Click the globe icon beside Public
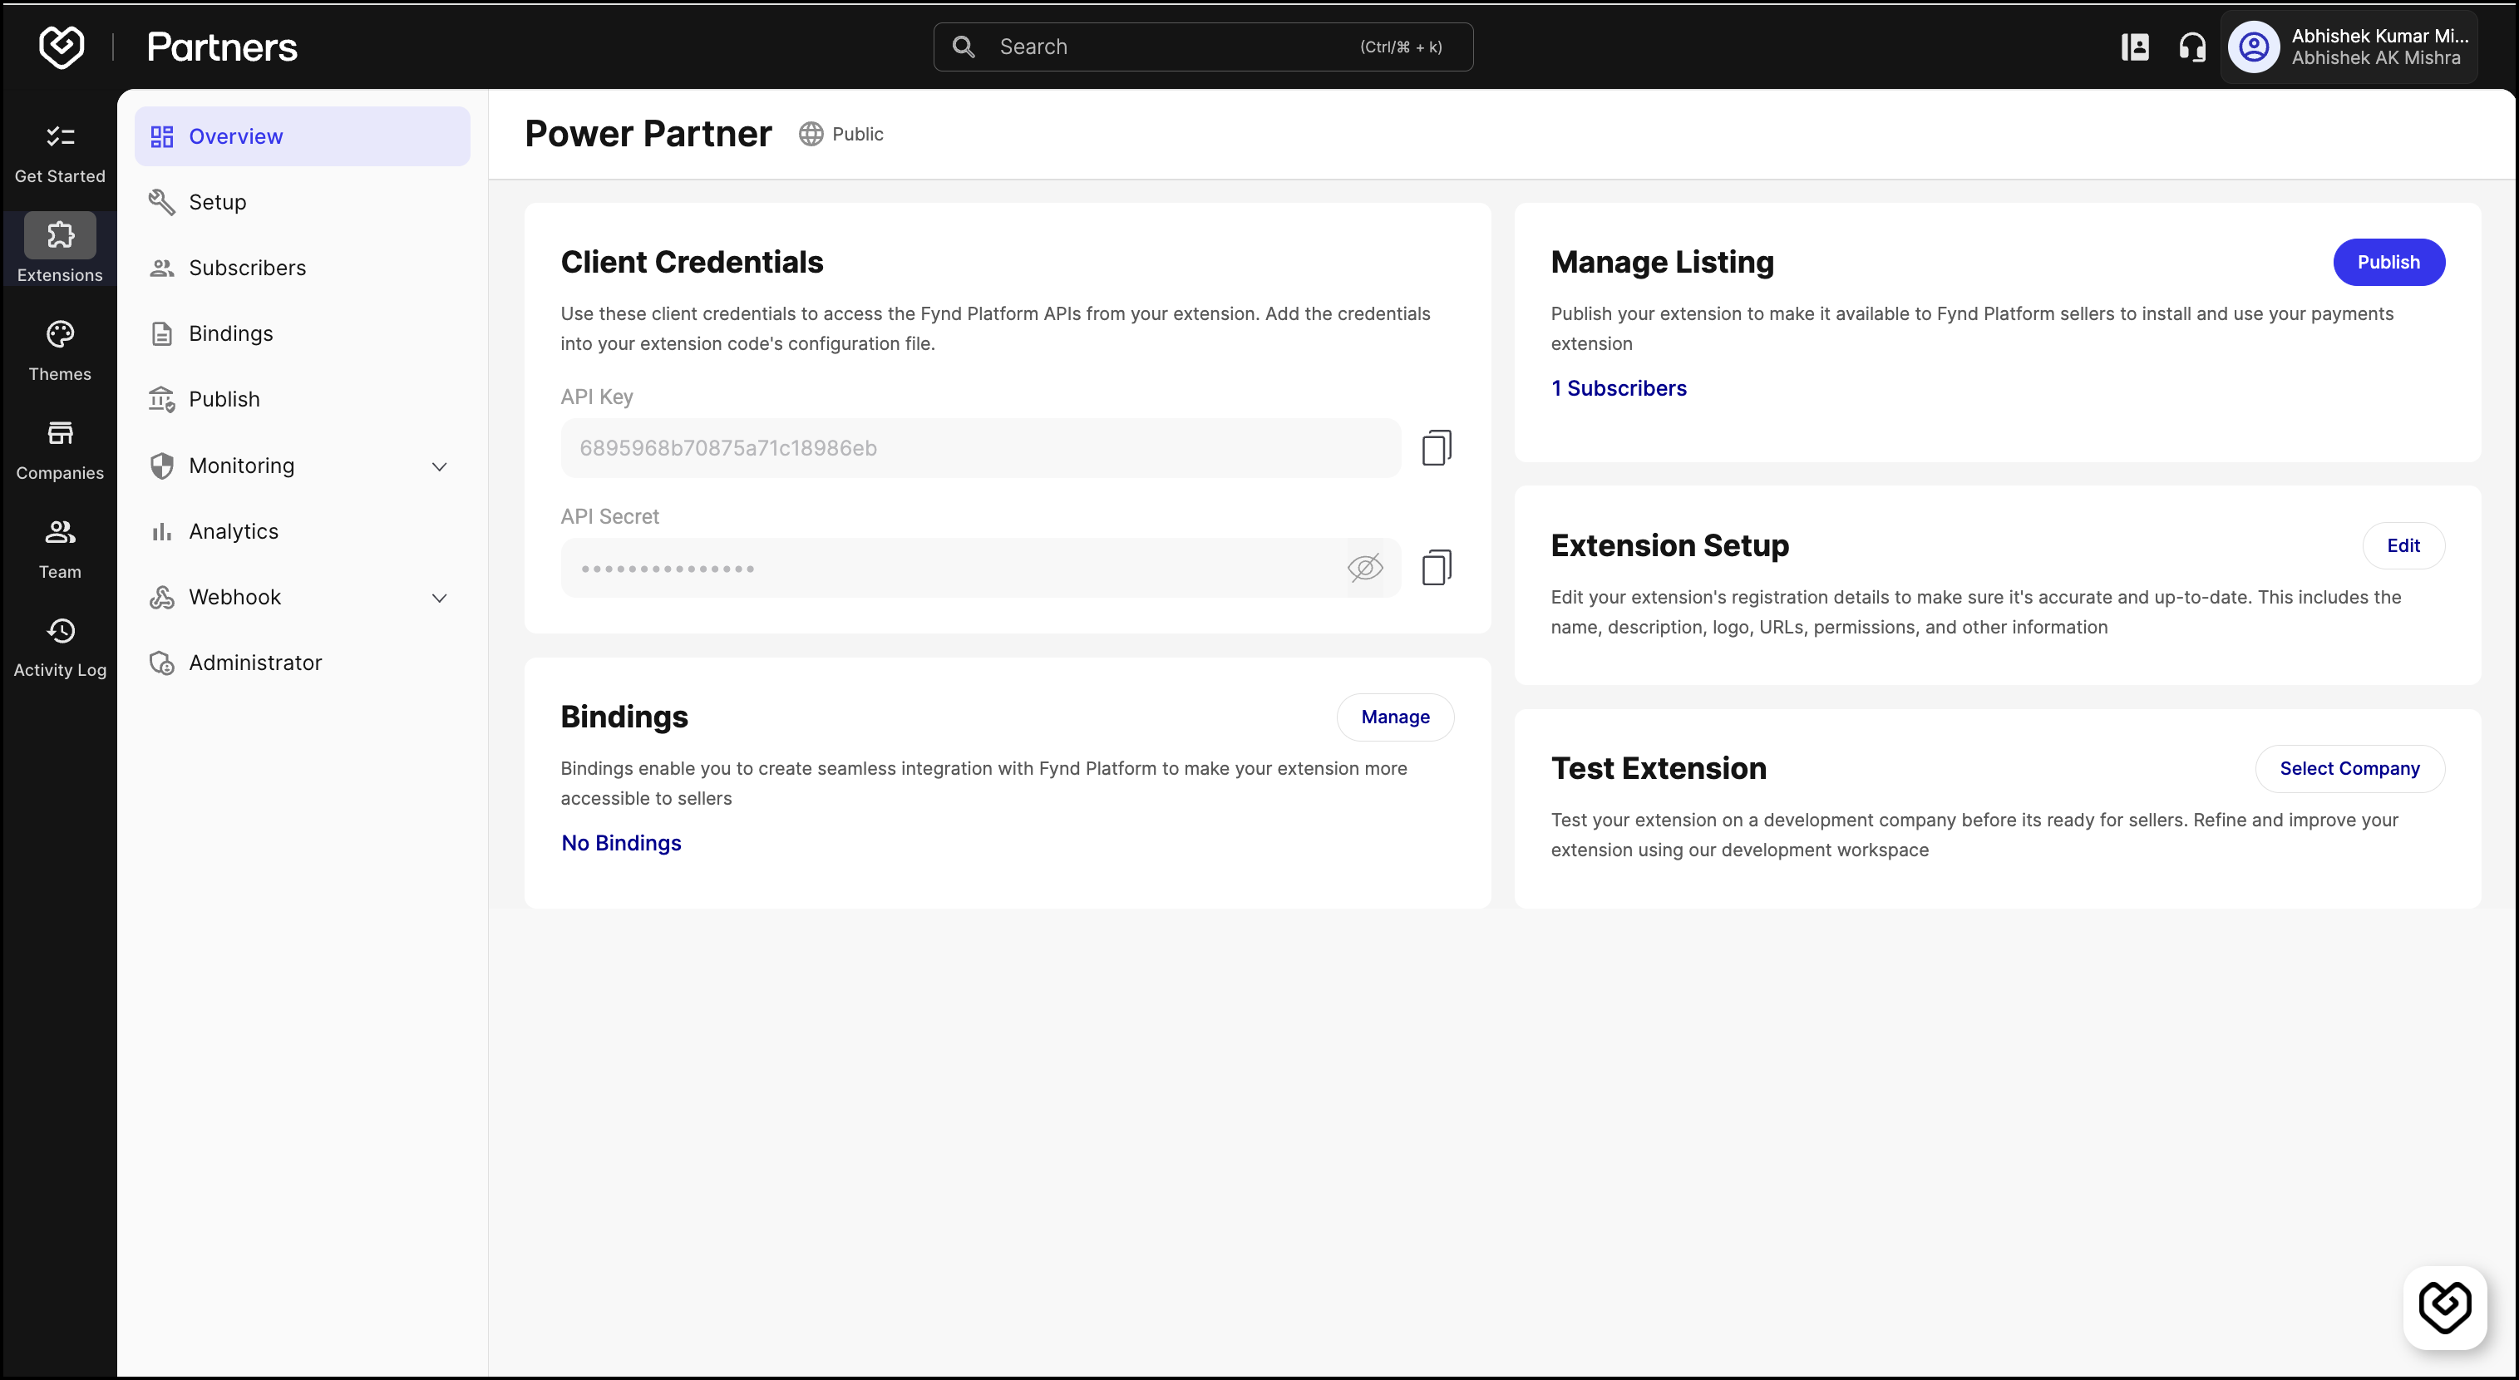The width and height of the screenshot is (2519, 1380). 811,134
